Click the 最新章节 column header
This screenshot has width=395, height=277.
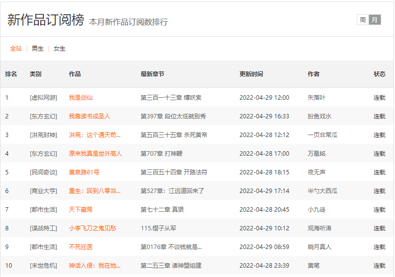[152, 74]
